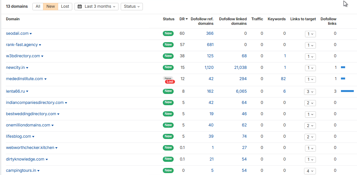Switch to the New domains tab
This screenshot has width=357, height=175.
[x=50, y=6]
